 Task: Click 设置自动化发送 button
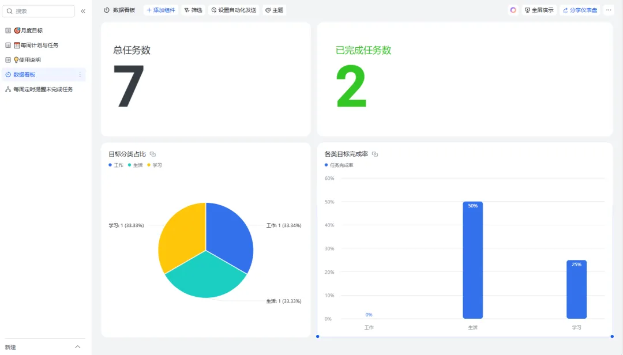tap(234, 10)
